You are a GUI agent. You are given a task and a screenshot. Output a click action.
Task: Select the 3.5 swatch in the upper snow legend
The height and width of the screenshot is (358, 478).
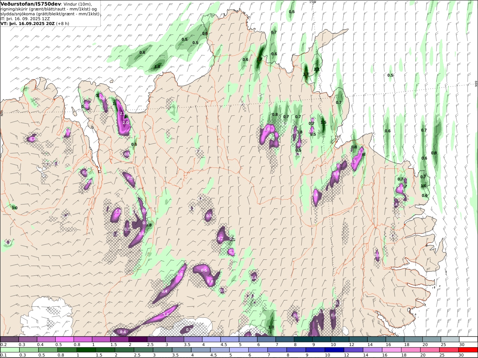click(x=193, y=339)
